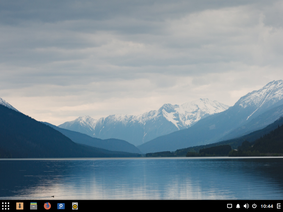This screenshot has width=283, height=212.
Task: Click the lake water reflection area
Action: [x=141, y=177]
